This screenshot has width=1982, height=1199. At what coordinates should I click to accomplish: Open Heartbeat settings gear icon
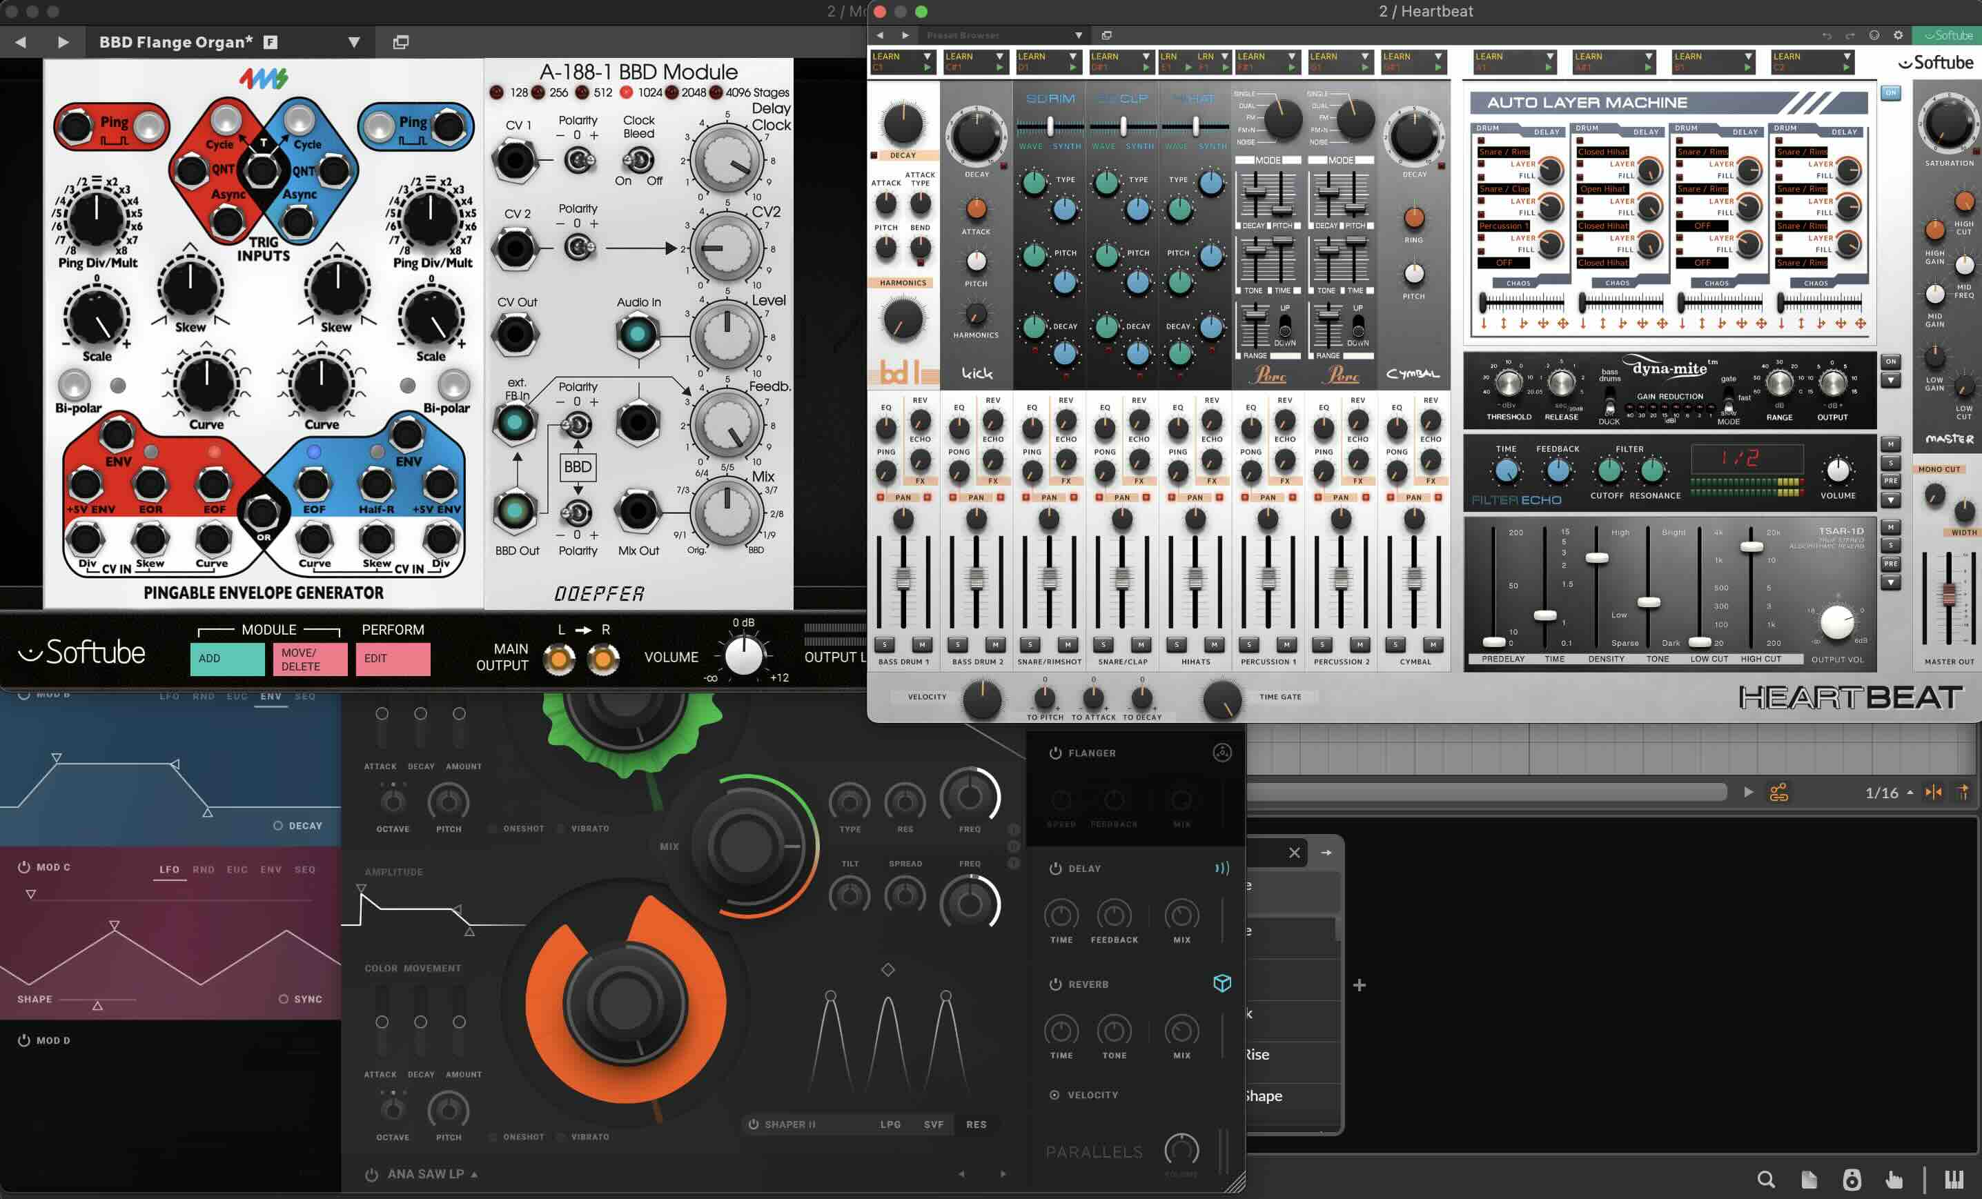click(x=1898, y=35)
